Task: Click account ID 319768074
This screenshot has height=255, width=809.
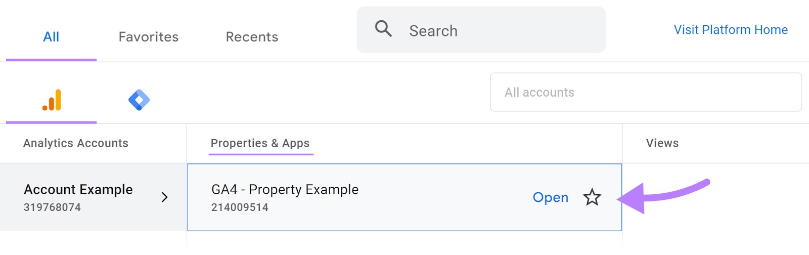Action: pos(52,207)
